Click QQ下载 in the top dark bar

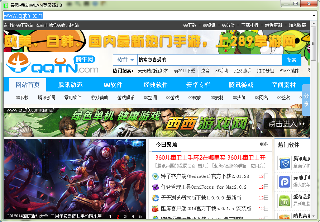(190, 25)
